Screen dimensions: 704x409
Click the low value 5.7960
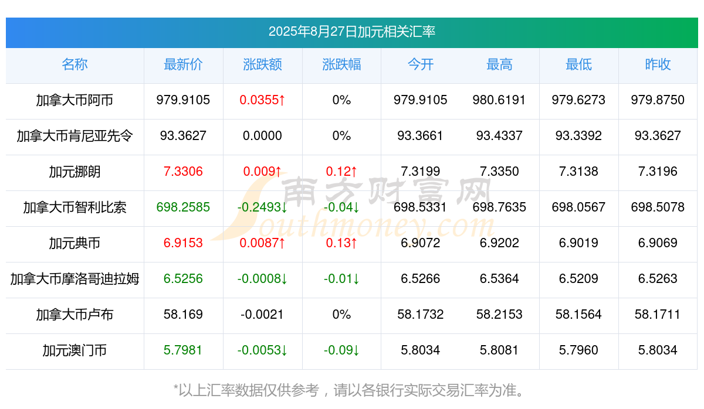click(x=578, y=350)
